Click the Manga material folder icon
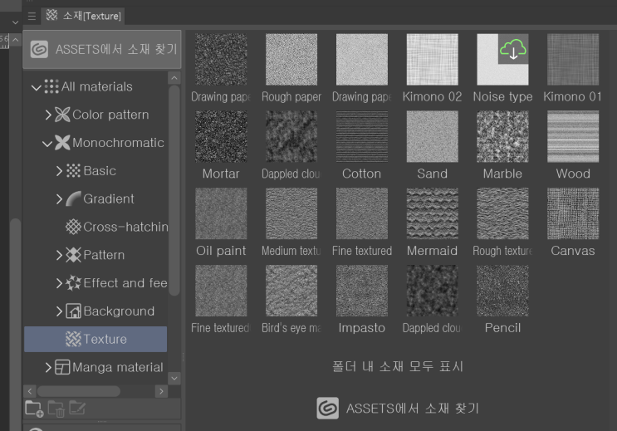This screenshot has width=617, height=431. coord(62,367)
